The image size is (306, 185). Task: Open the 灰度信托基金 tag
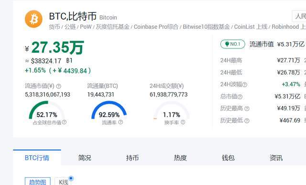tap(113, 27)
